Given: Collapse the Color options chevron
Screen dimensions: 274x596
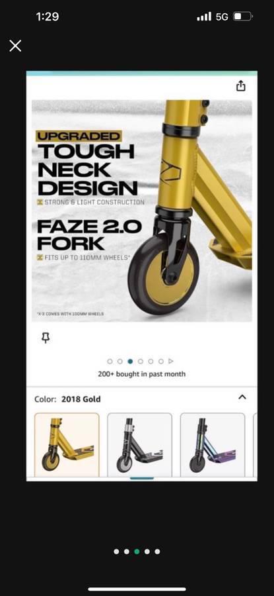Looking at the screenshot, I should 242,397.
